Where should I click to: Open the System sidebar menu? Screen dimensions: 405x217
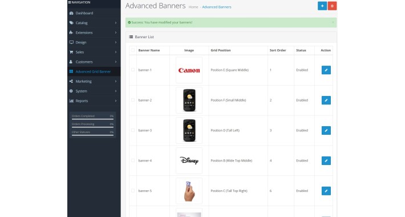coord(94,91)
